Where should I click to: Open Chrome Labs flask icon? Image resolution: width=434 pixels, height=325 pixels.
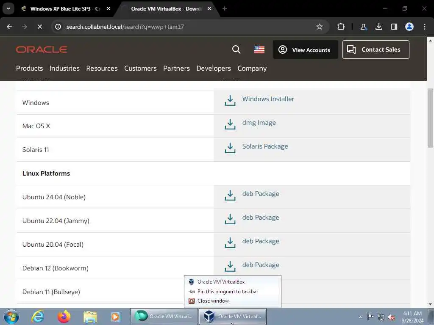coord(363,27)
